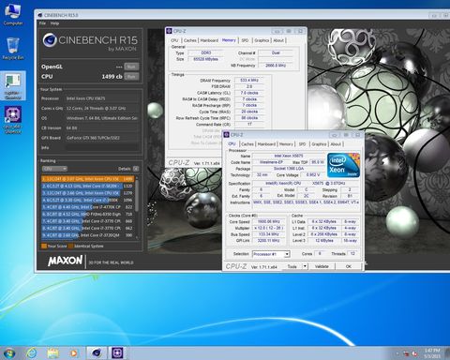
Task: Click the Intel Xeon logo badge
Action: tap(343, 165)
